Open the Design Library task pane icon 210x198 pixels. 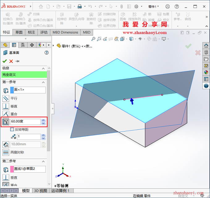coord(206,52)
